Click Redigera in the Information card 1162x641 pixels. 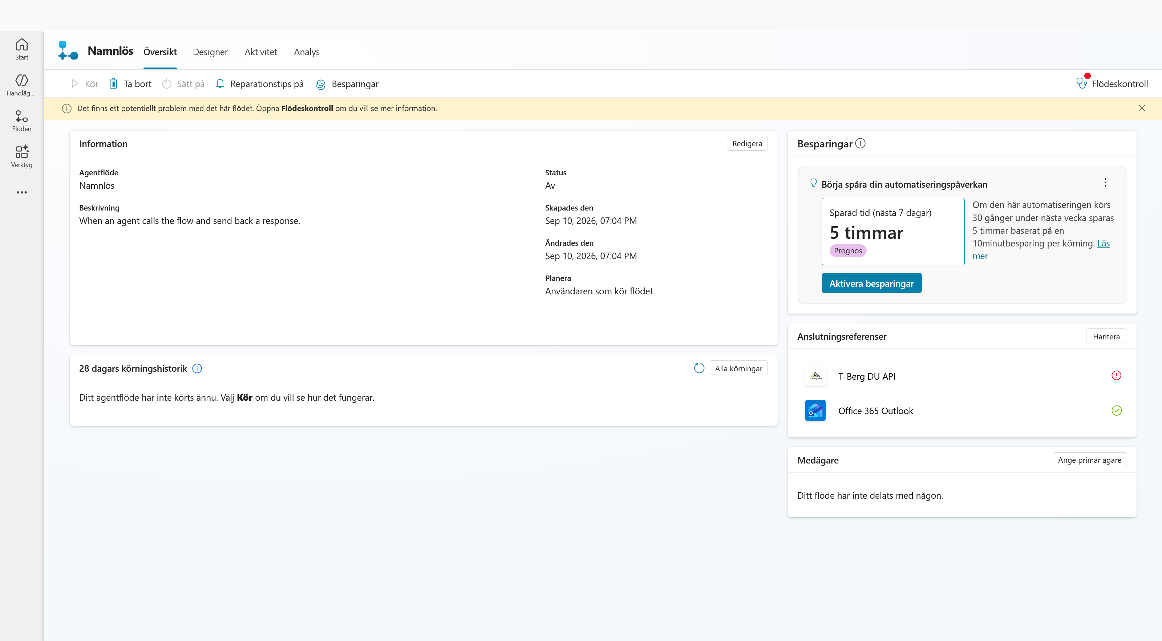pos(747,143)
